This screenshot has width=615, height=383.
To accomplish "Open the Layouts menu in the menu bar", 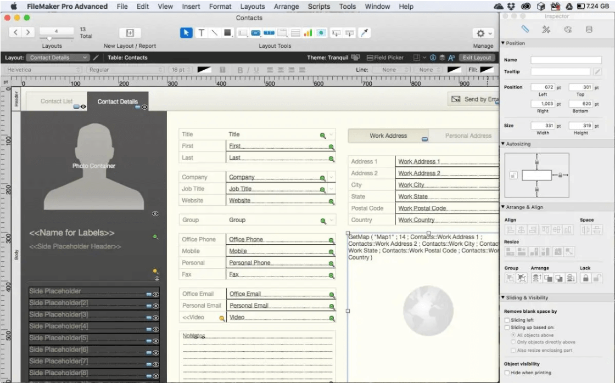I will [252, 6].
